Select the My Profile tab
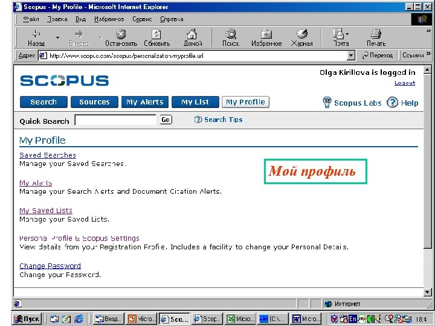This screenshot has height=326, width=435. 245,102
